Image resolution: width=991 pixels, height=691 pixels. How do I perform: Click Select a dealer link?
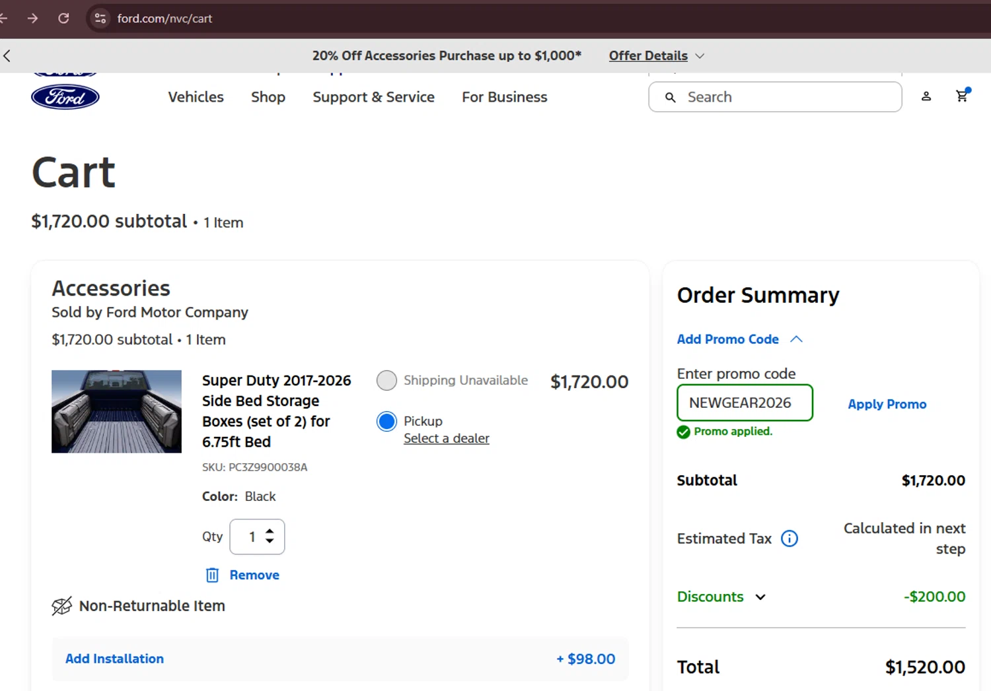(447, 438)
